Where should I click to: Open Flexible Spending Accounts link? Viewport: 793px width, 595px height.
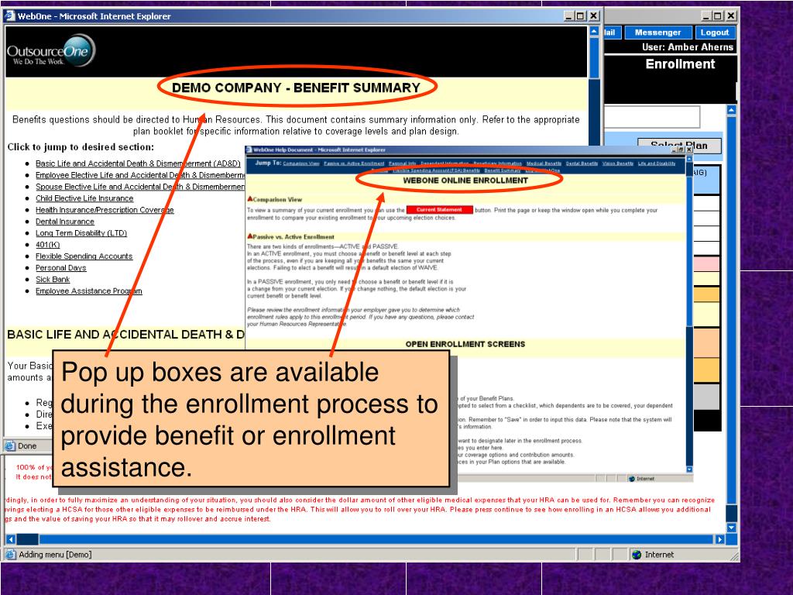84,256
